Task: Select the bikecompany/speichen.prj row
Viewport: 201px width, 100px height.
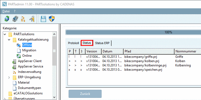Action: tap(134, 70)
